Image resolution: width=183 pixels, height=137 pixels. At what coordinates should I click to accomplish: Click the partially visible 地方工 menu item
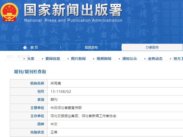click(178, 59)
